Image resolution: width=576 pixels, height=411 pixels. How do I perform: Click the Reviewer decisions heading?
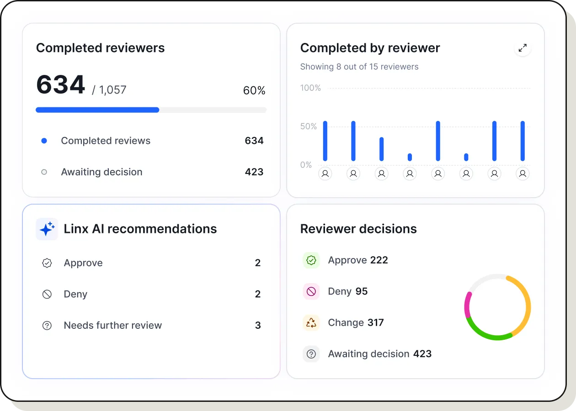tap(358, 229)
